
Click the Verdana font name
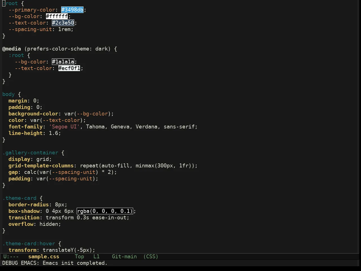tap(147, 127)
